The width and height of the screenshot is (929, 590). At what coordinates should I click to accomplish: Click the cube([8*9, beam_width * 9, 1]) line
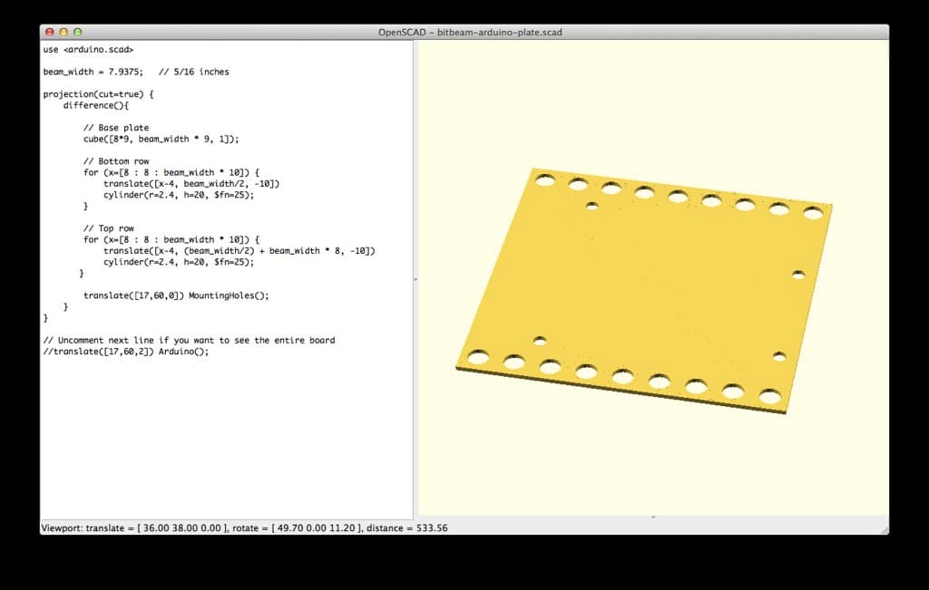coord(161,139)
